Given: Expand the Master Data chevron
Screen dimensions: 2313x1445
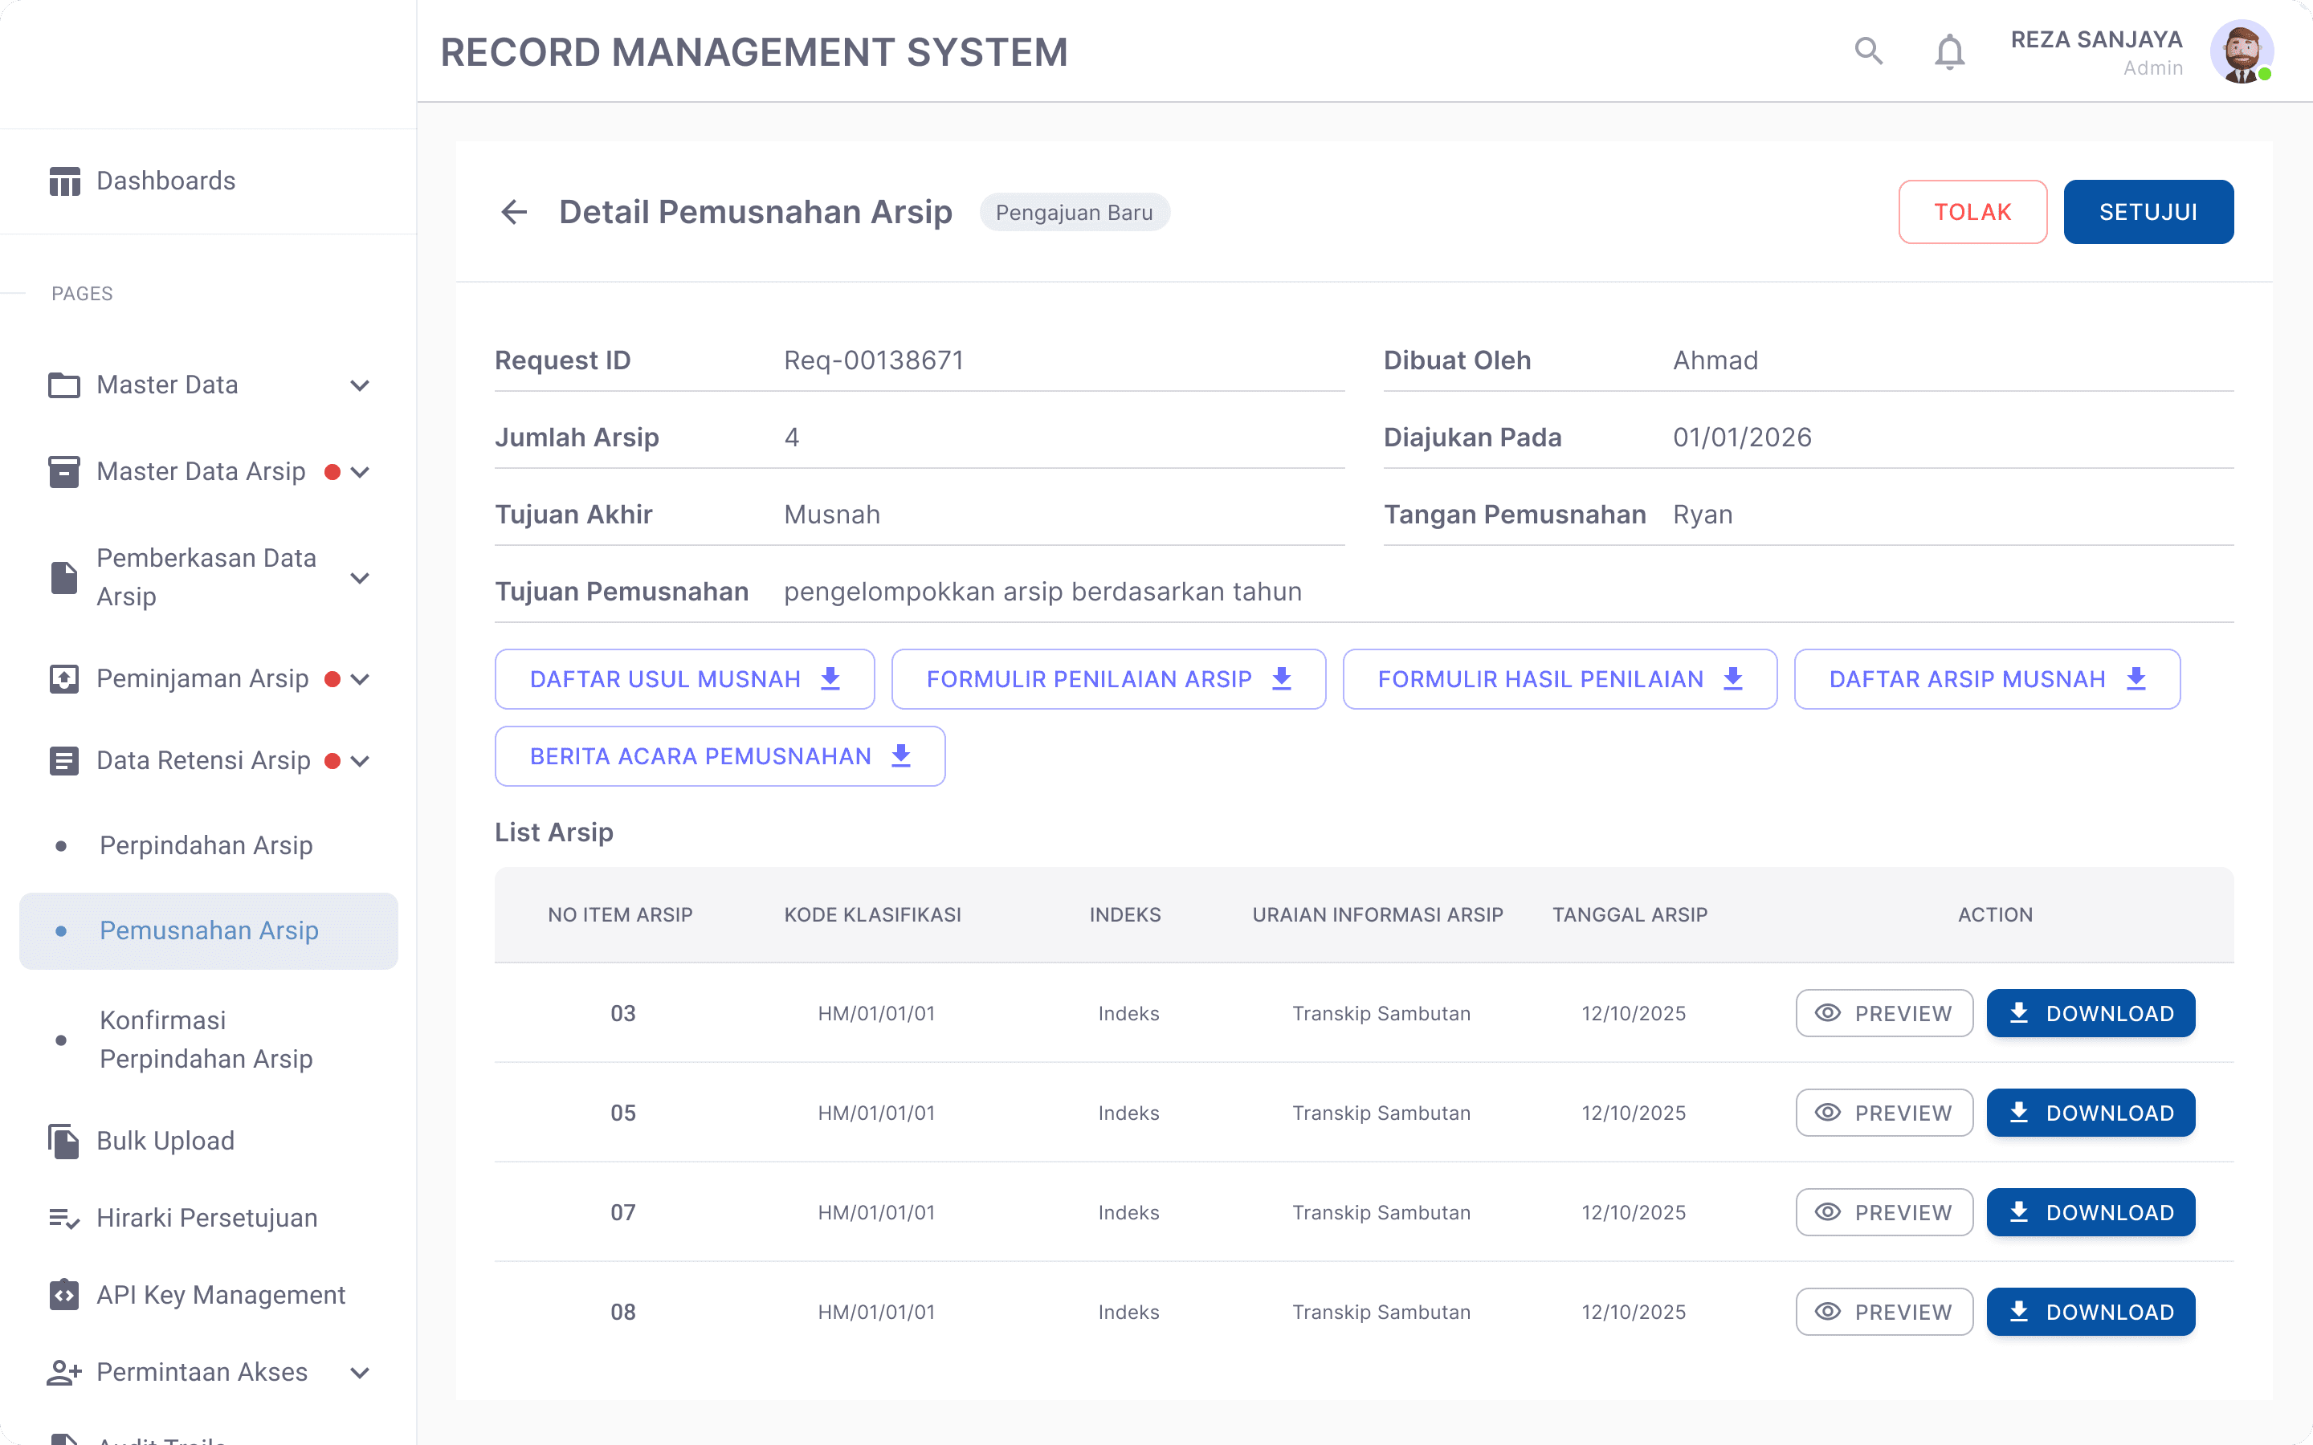Looking at the screenshot, I should point(359,386).
